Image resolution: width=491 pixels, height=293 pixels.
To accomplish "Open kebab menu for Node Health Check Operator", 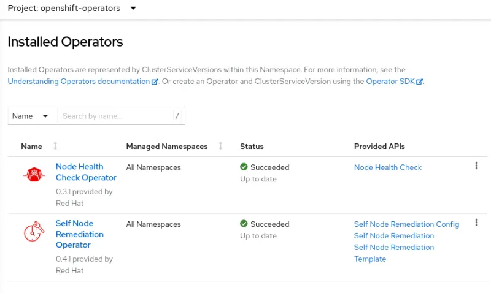I will (477, 166).
